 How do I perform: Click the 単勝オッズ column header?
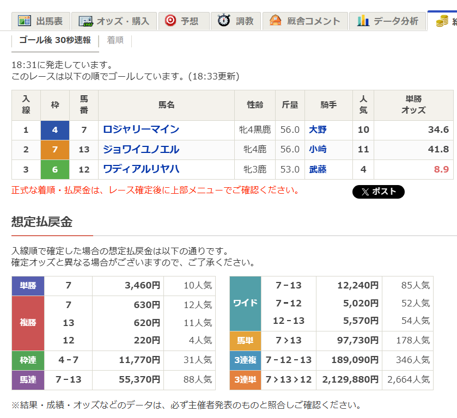coord(413,105)
